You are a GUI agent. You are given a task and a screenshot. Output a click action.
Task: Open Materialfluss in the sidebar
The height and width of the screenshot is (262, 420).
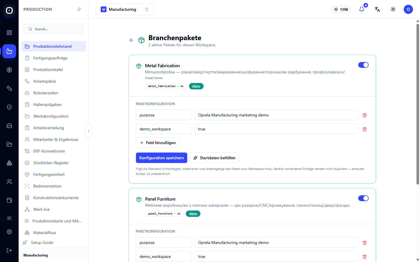(53, 233)
